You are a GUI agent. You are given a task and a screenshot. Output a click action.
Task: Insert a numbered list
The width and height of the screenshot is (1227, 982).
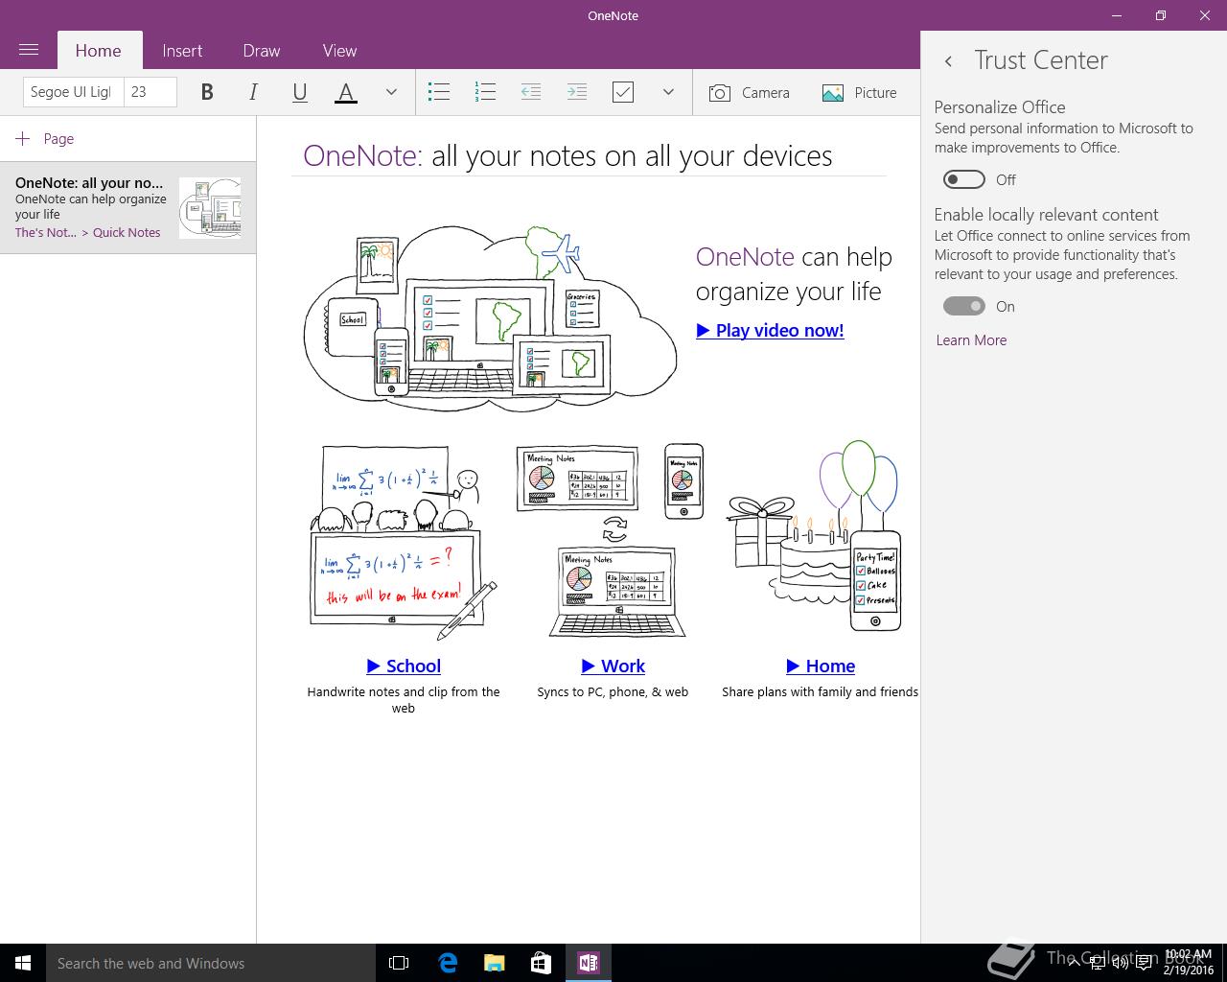(x=485, y=92)
